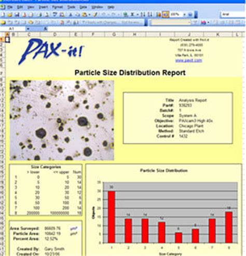This screenshot has width=246, height=256.
Task: Select column K by its header
Action: (217, 35)
